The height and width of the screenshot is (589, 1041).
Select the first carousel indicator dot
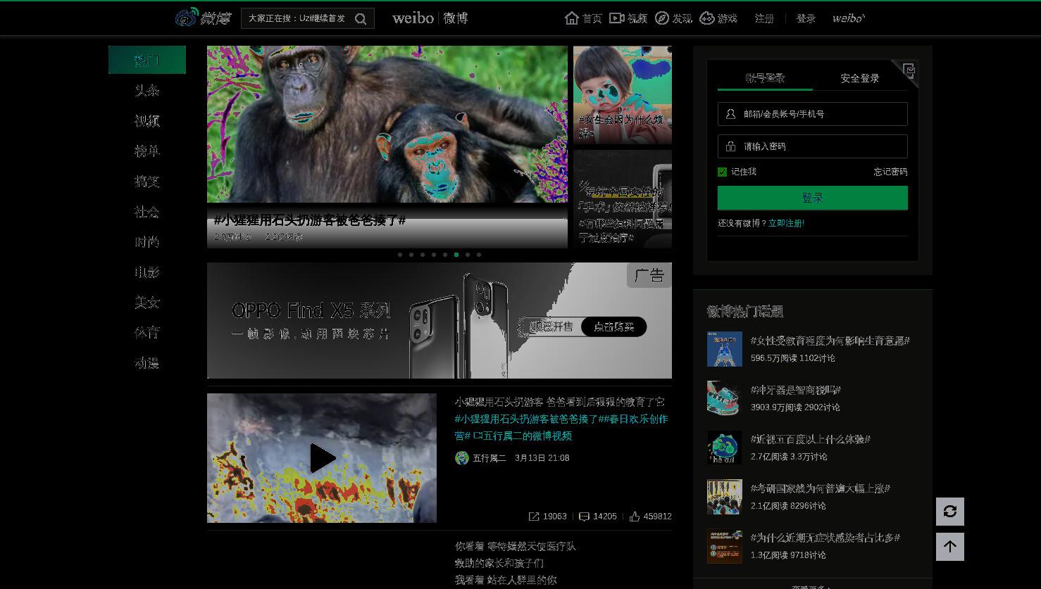[x=400, y=255]
